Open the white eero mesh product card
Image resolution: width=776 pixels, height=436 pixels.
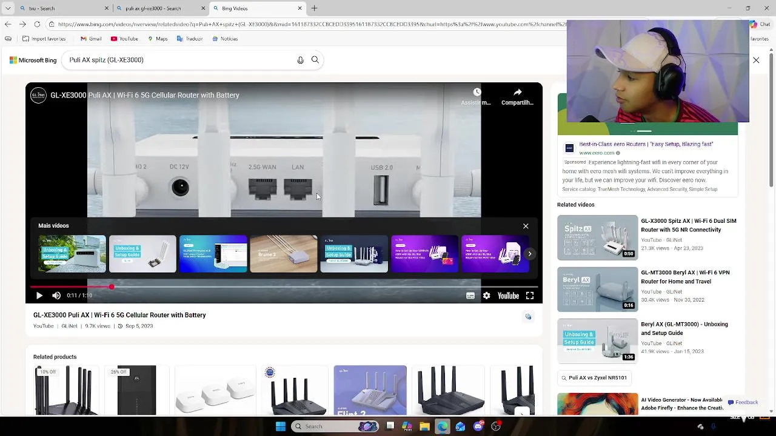pos(215,390)
